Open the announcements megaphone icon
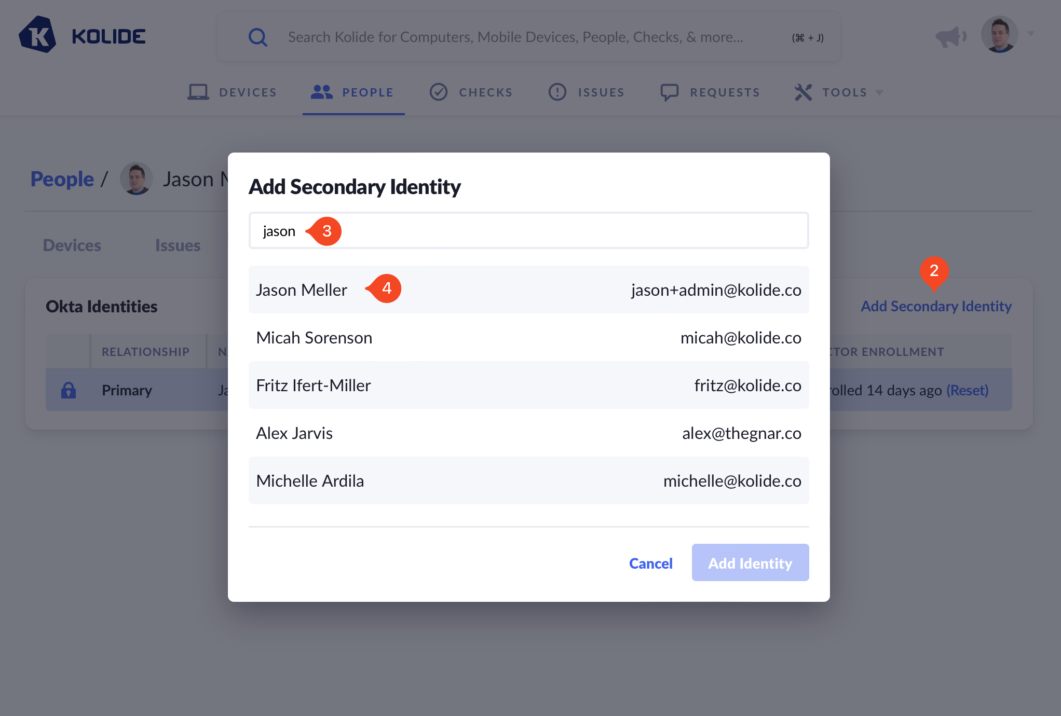 click(x=950, y=36)
